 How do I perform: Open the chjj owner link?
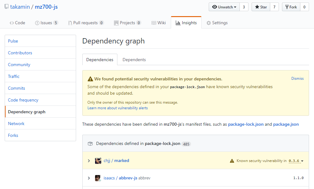(x=107, y=160)
